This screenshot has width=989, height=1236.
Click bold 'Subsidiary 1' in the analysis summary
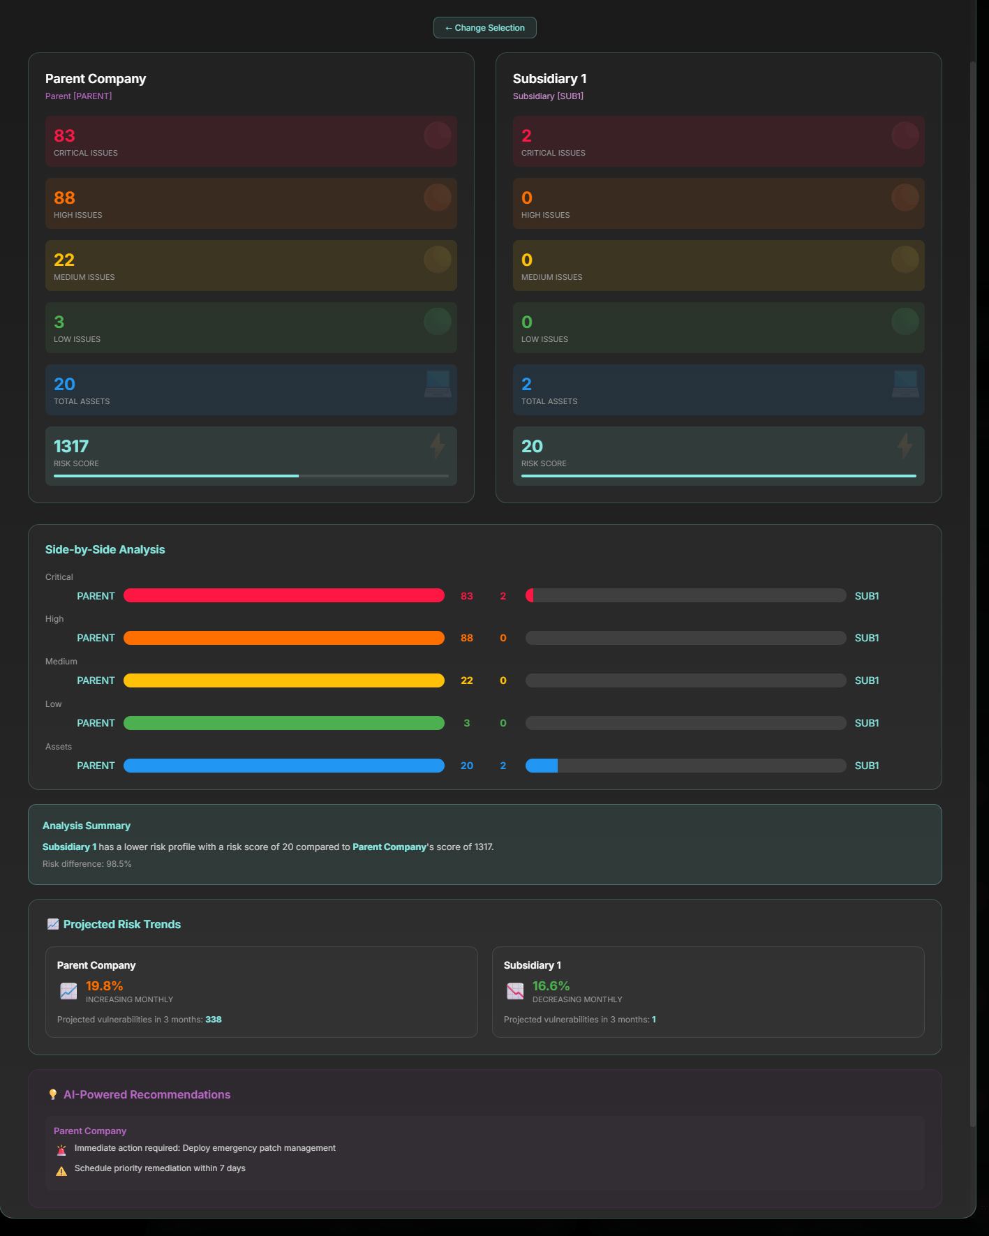69,847
